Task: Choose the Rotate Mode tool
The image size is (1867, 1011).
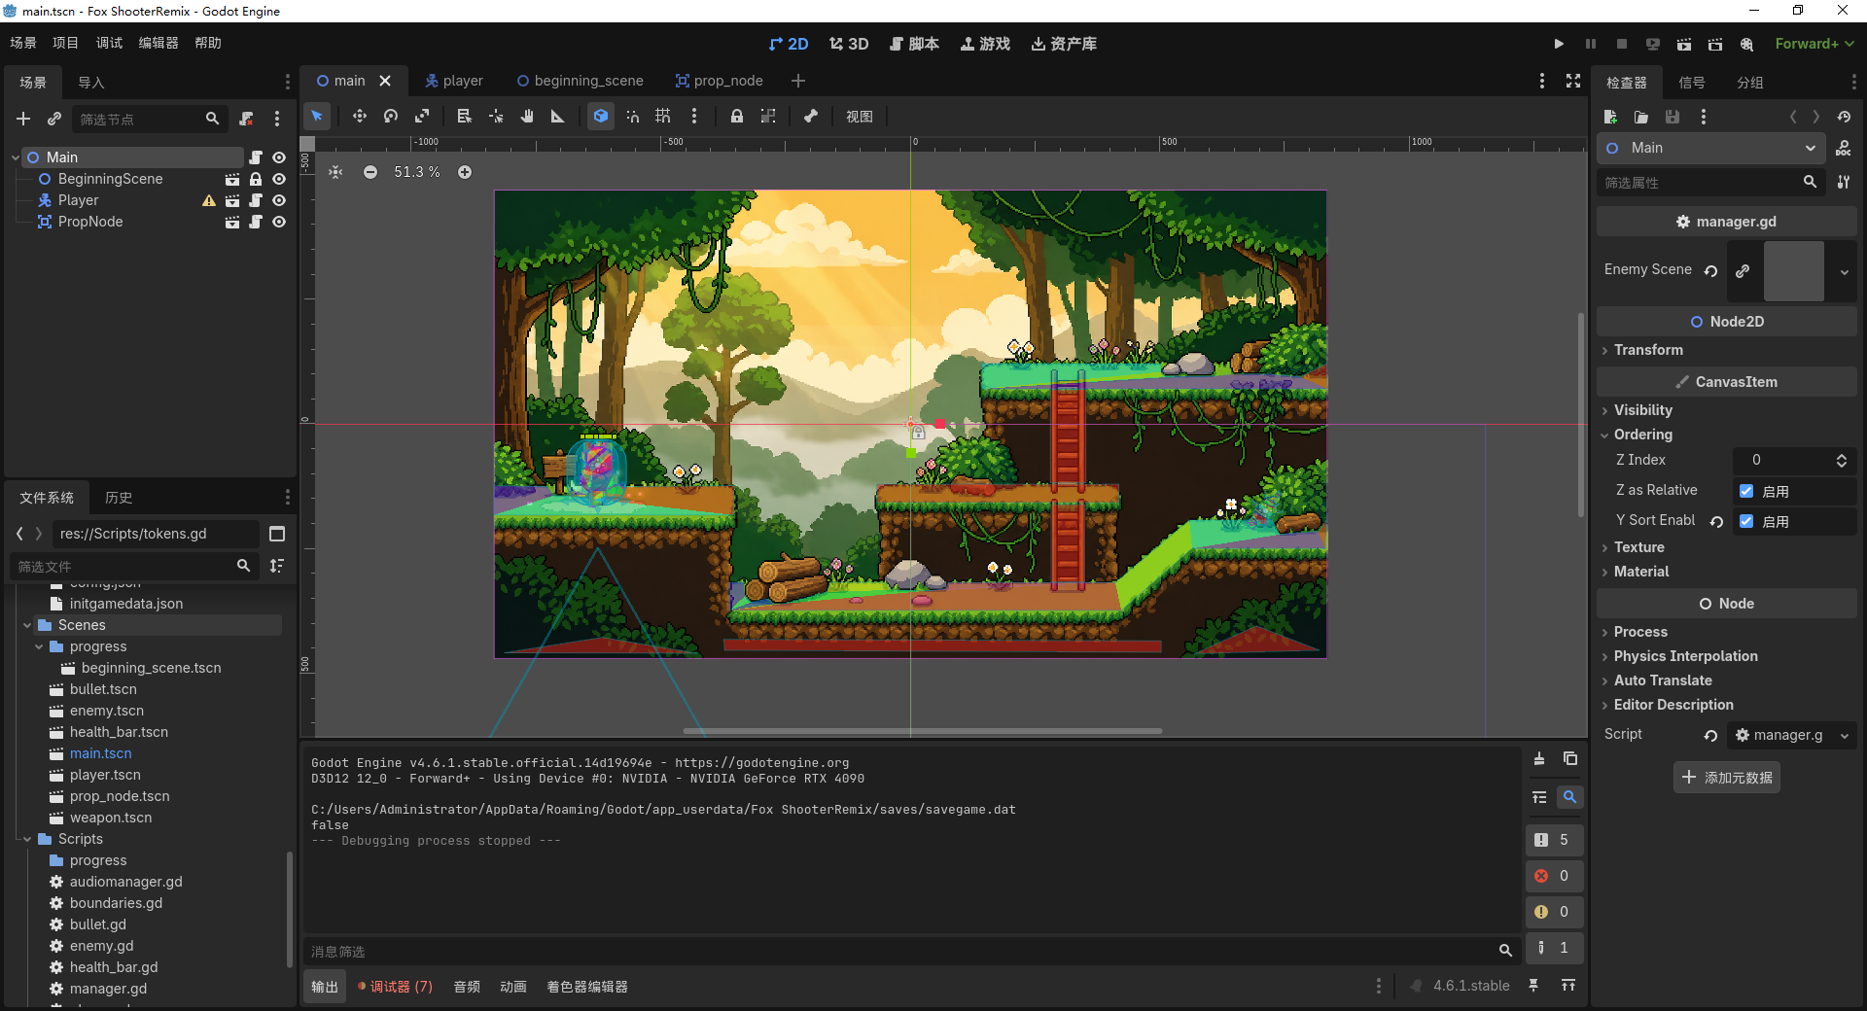Action: (x=391, y=117)
